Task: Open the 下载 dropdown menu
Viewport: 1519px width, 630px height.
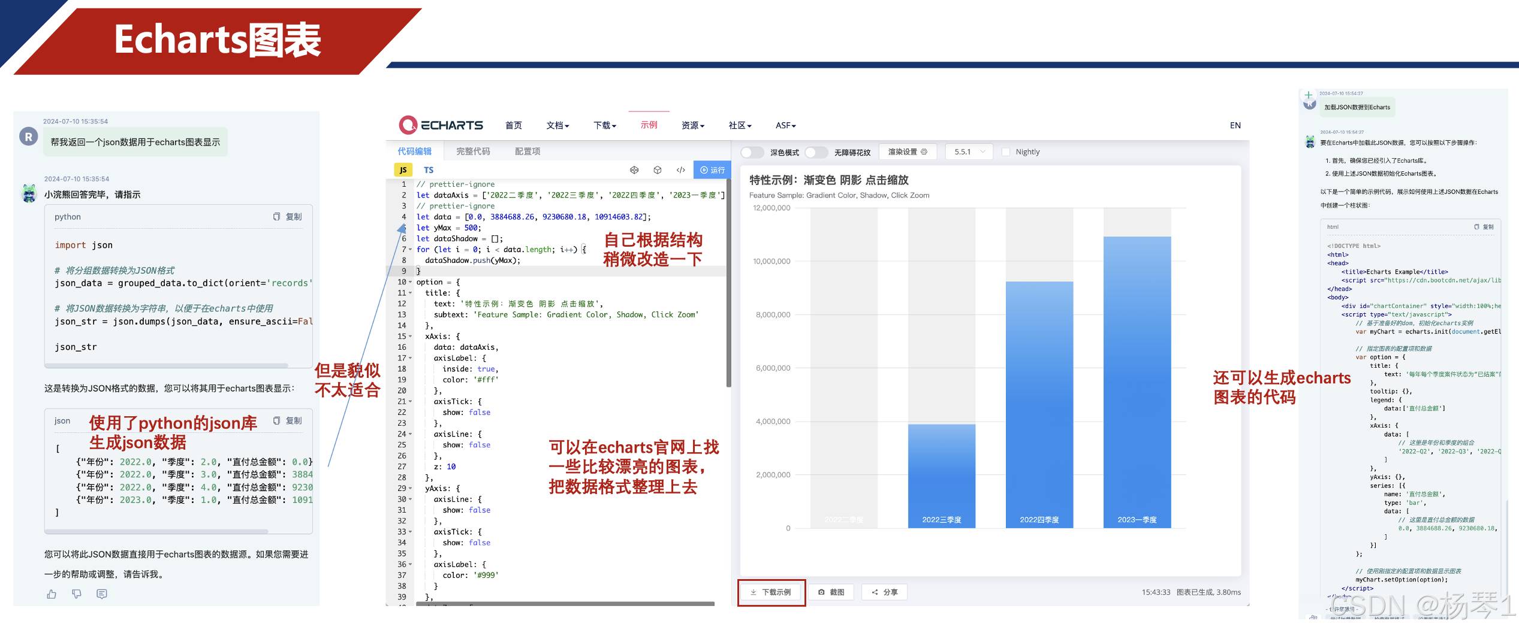Action: (x=605, y=125)
